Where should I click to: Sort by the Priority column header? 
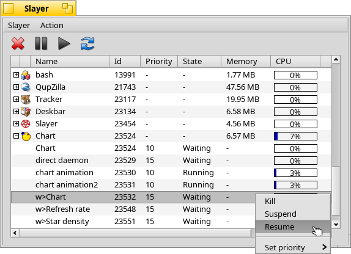tap(159, 61)
